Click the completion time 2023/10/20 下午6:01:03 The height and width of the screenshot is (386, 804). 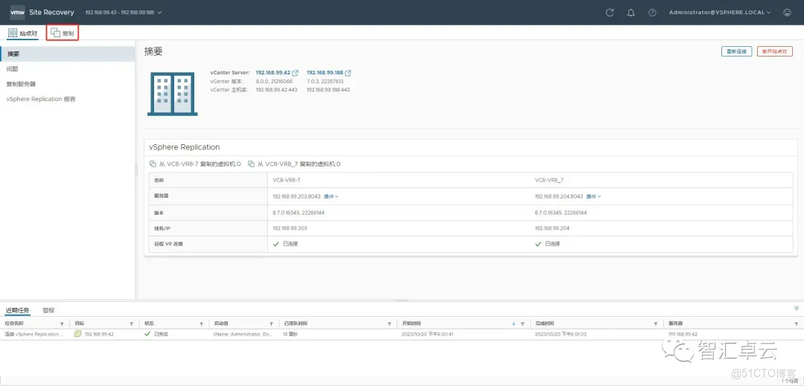point(561,334)
